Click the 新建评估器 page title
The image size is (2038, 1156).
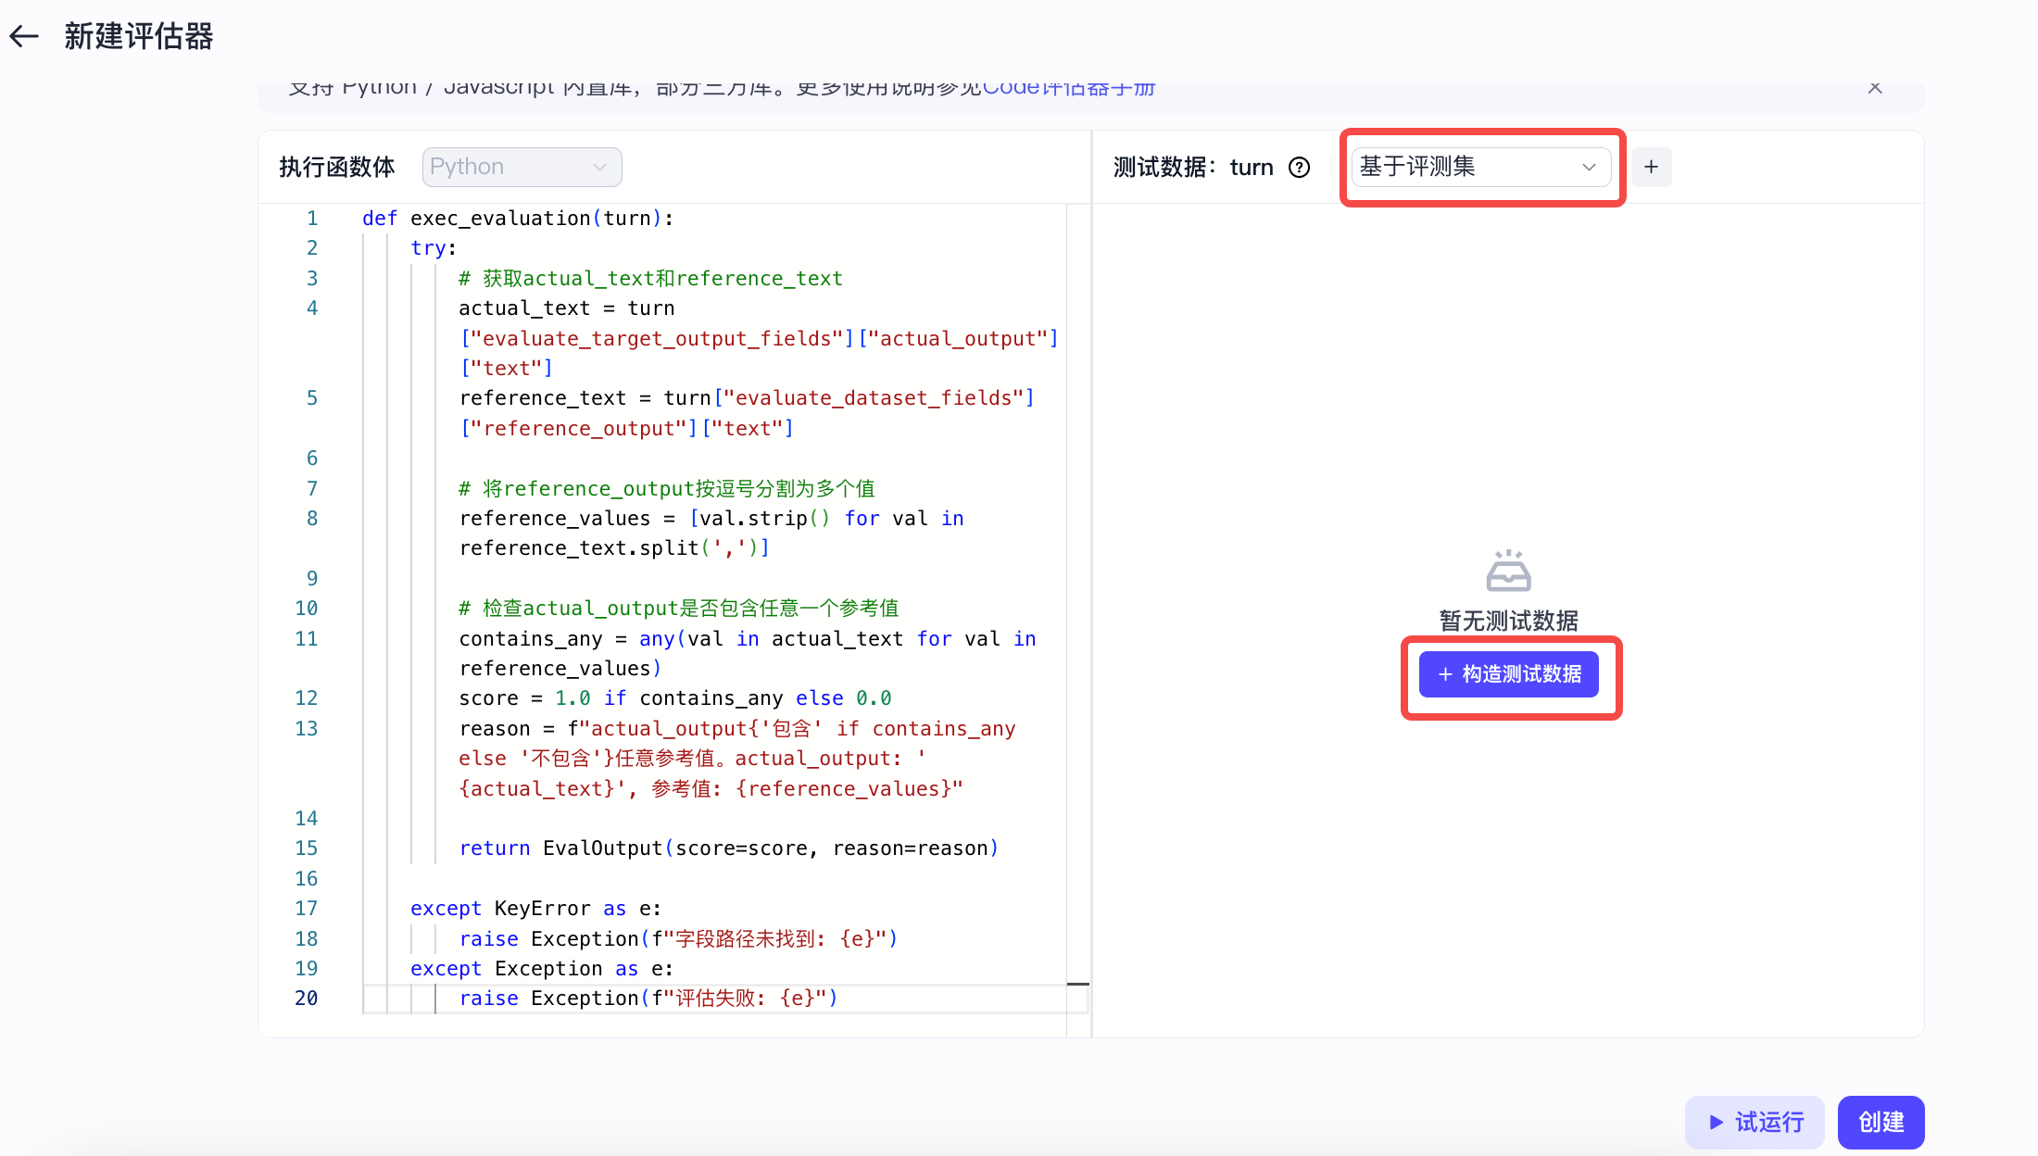click(139, 36)
